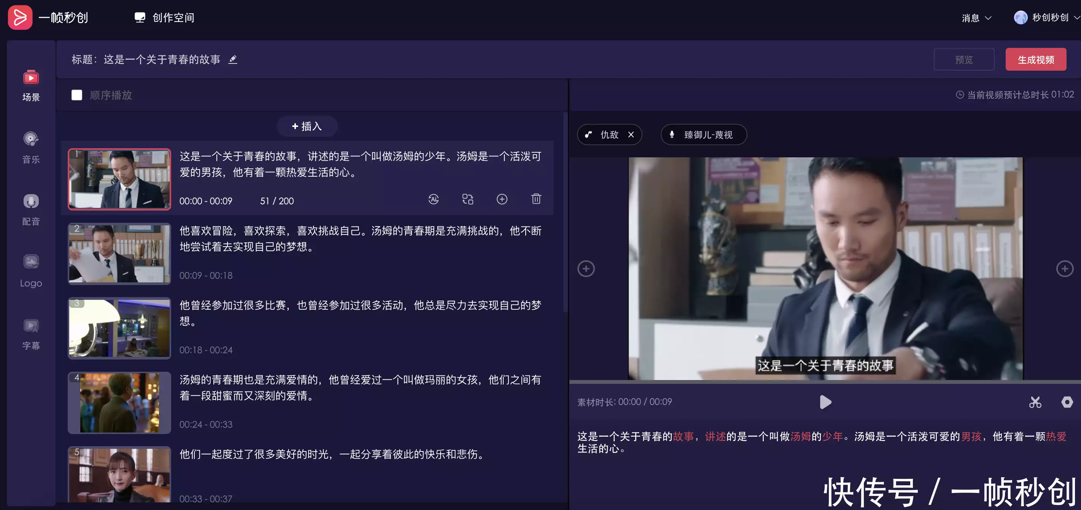Click the plus circle right of the preview

click(x=1064, y=269)
